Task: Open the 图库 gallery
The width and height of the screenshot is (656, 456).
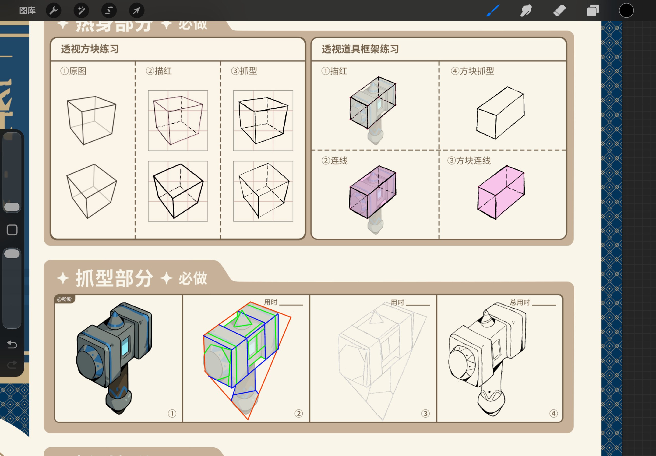Action: (x=27, y=11)
